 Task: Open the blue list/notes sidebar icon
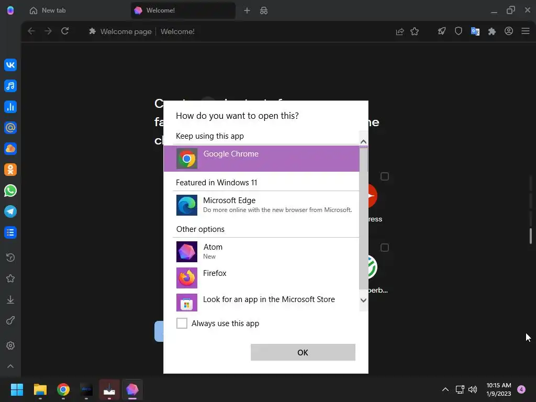pos(10,232)
